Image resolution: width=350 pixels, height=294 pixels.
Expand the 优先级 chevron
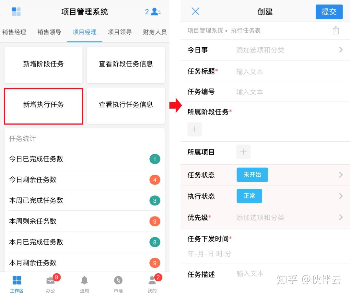click(341, 217)
